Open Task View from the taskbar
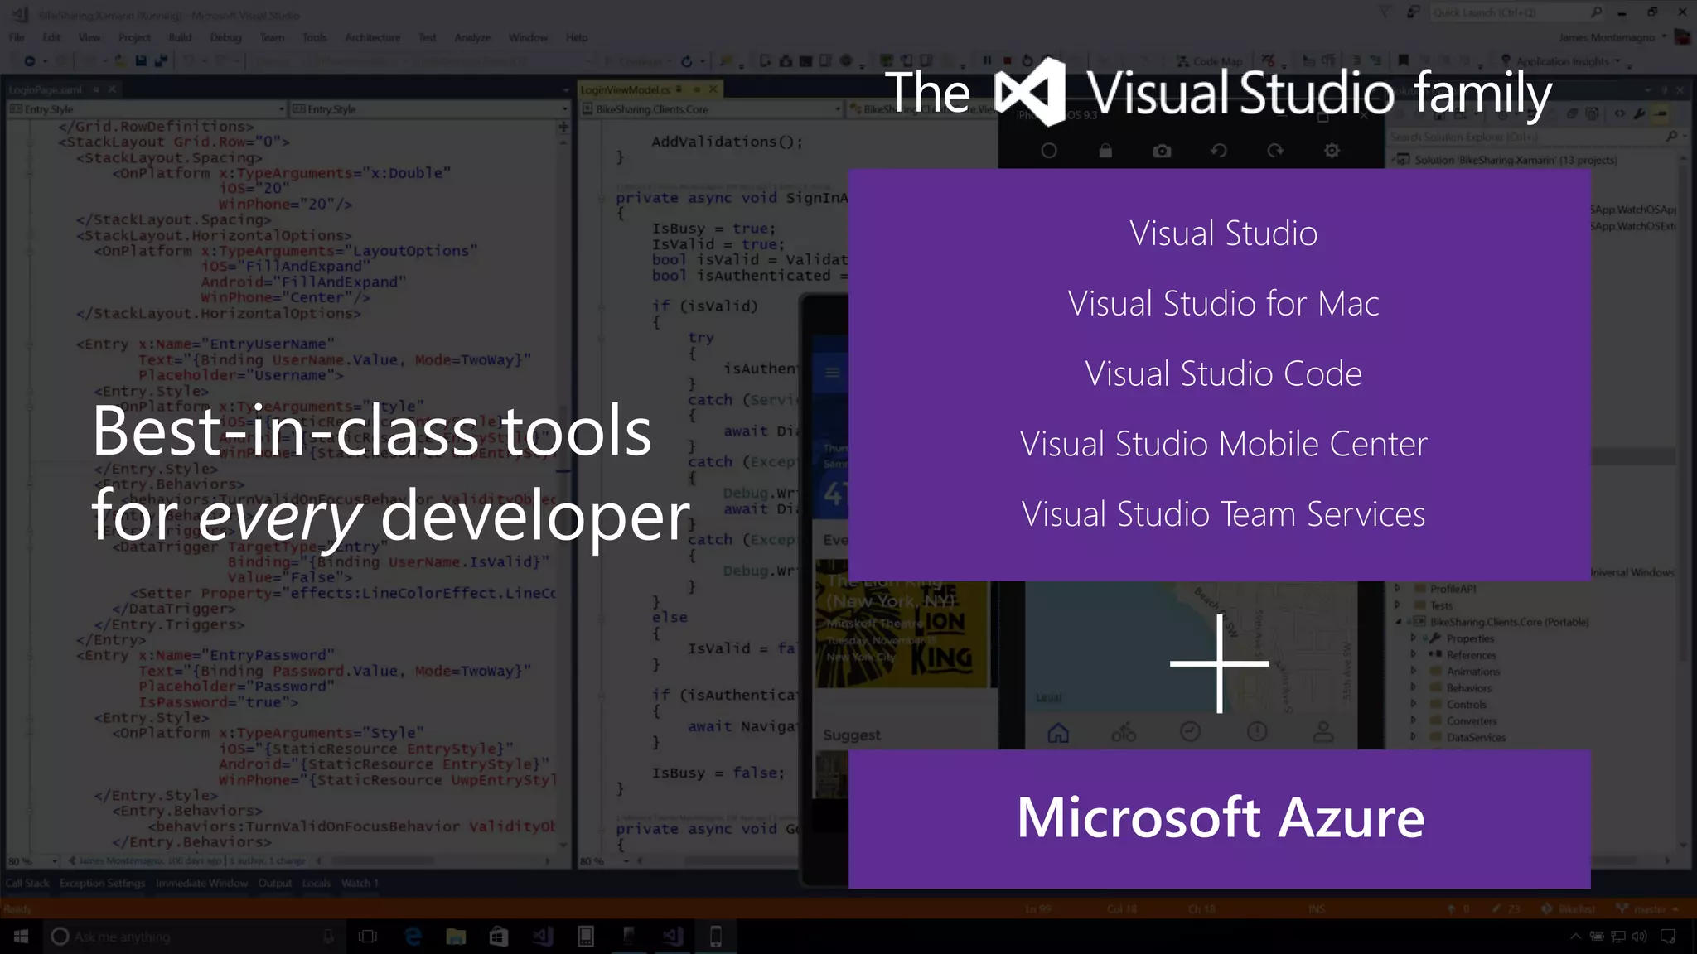Screen dimensions: 1697x954 tap(368, 937)
